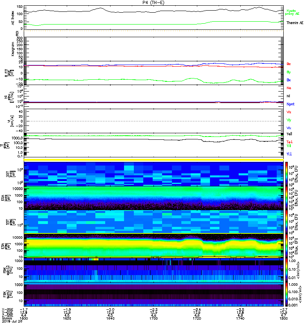307x327 pixels.
Task: Click the 1700 time tick label
Action: [153, 318]
